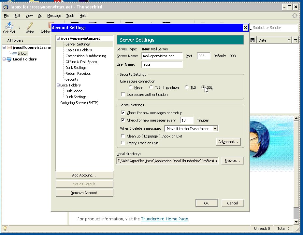Open the Message menu
Screen dimensions: 303x235
pyautogui.click(x=54, y=16)
